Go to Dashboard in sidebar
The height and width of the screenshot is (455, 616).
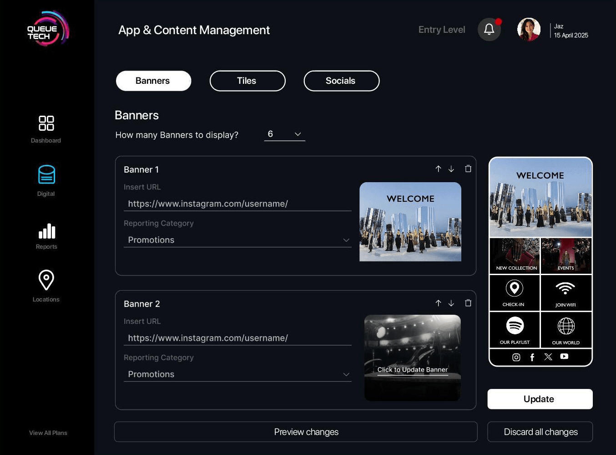[46, 128]
